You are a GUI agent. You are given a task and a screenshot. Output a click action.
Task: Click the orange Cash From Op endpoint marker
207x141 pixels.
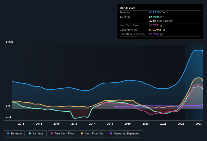pos(203,80)
